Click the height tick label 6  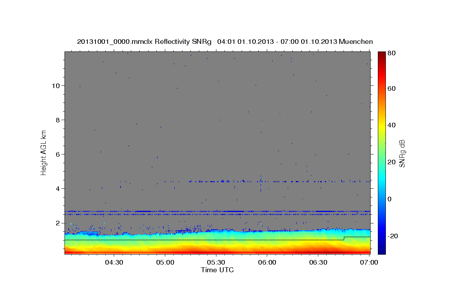tap(57, 154)
